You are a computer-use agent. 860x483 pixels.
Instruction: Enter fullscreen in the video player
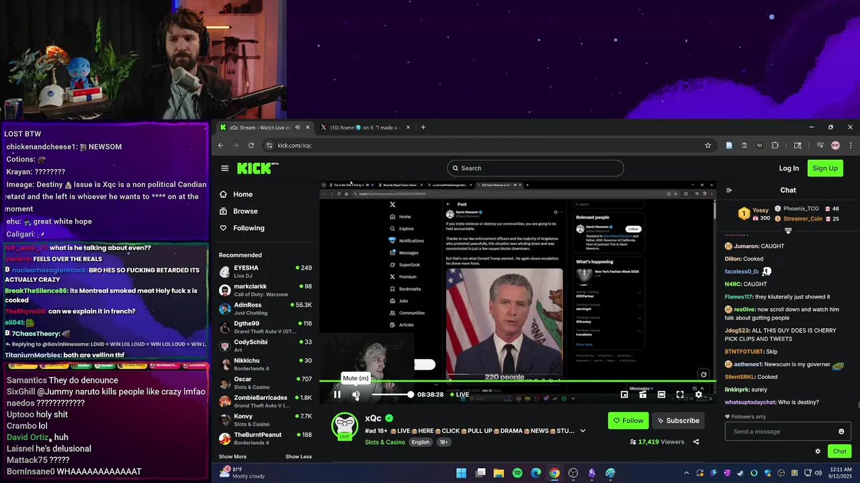pyautogui.click(x=680, y=394)
